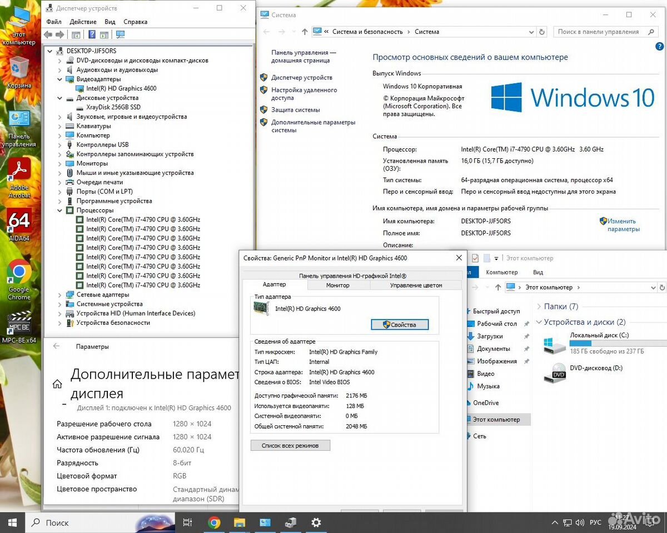
Task: Click the Дополнительные параметры системы link
Action: coord(313,126)
